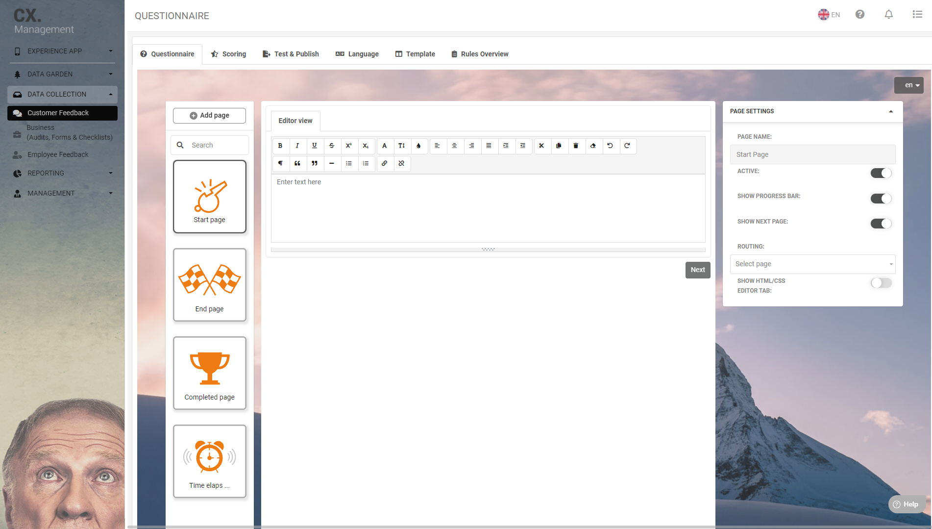Clear formatting with the eraser icon
Screen dimensions: 932x529
[593, 146]
